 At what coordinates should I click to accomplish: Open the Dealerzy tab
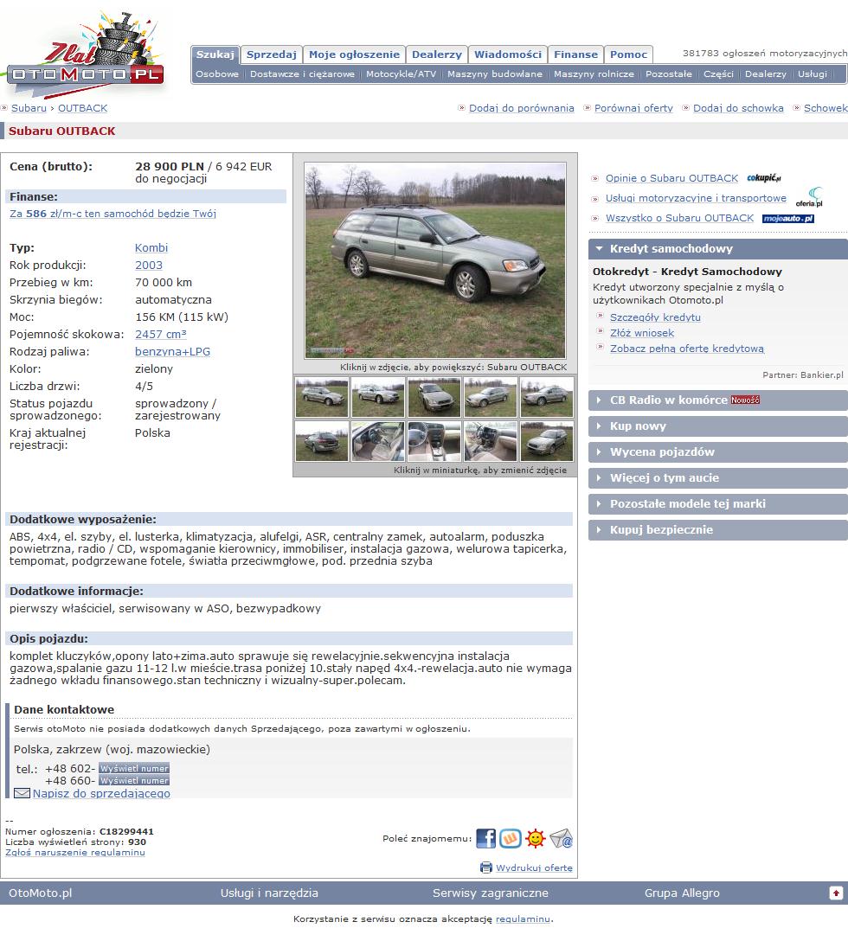tap(437, 54)
